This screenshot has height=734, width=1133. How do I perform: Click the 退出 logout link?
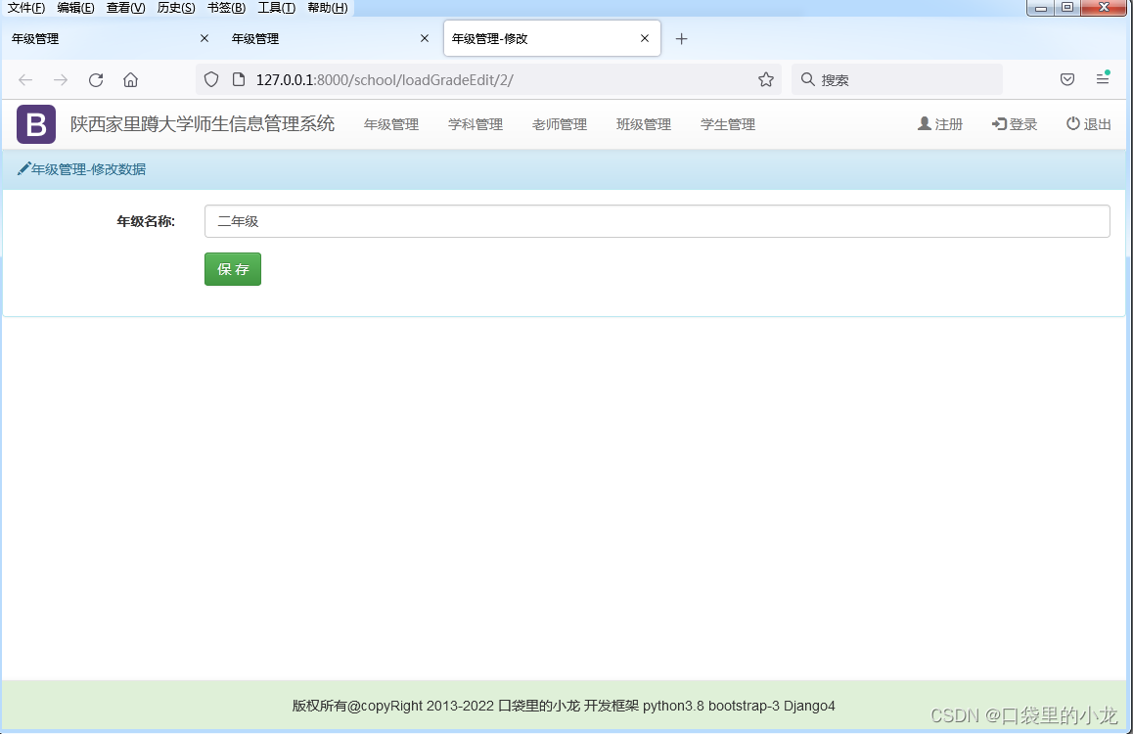(x=1089, y=124)
